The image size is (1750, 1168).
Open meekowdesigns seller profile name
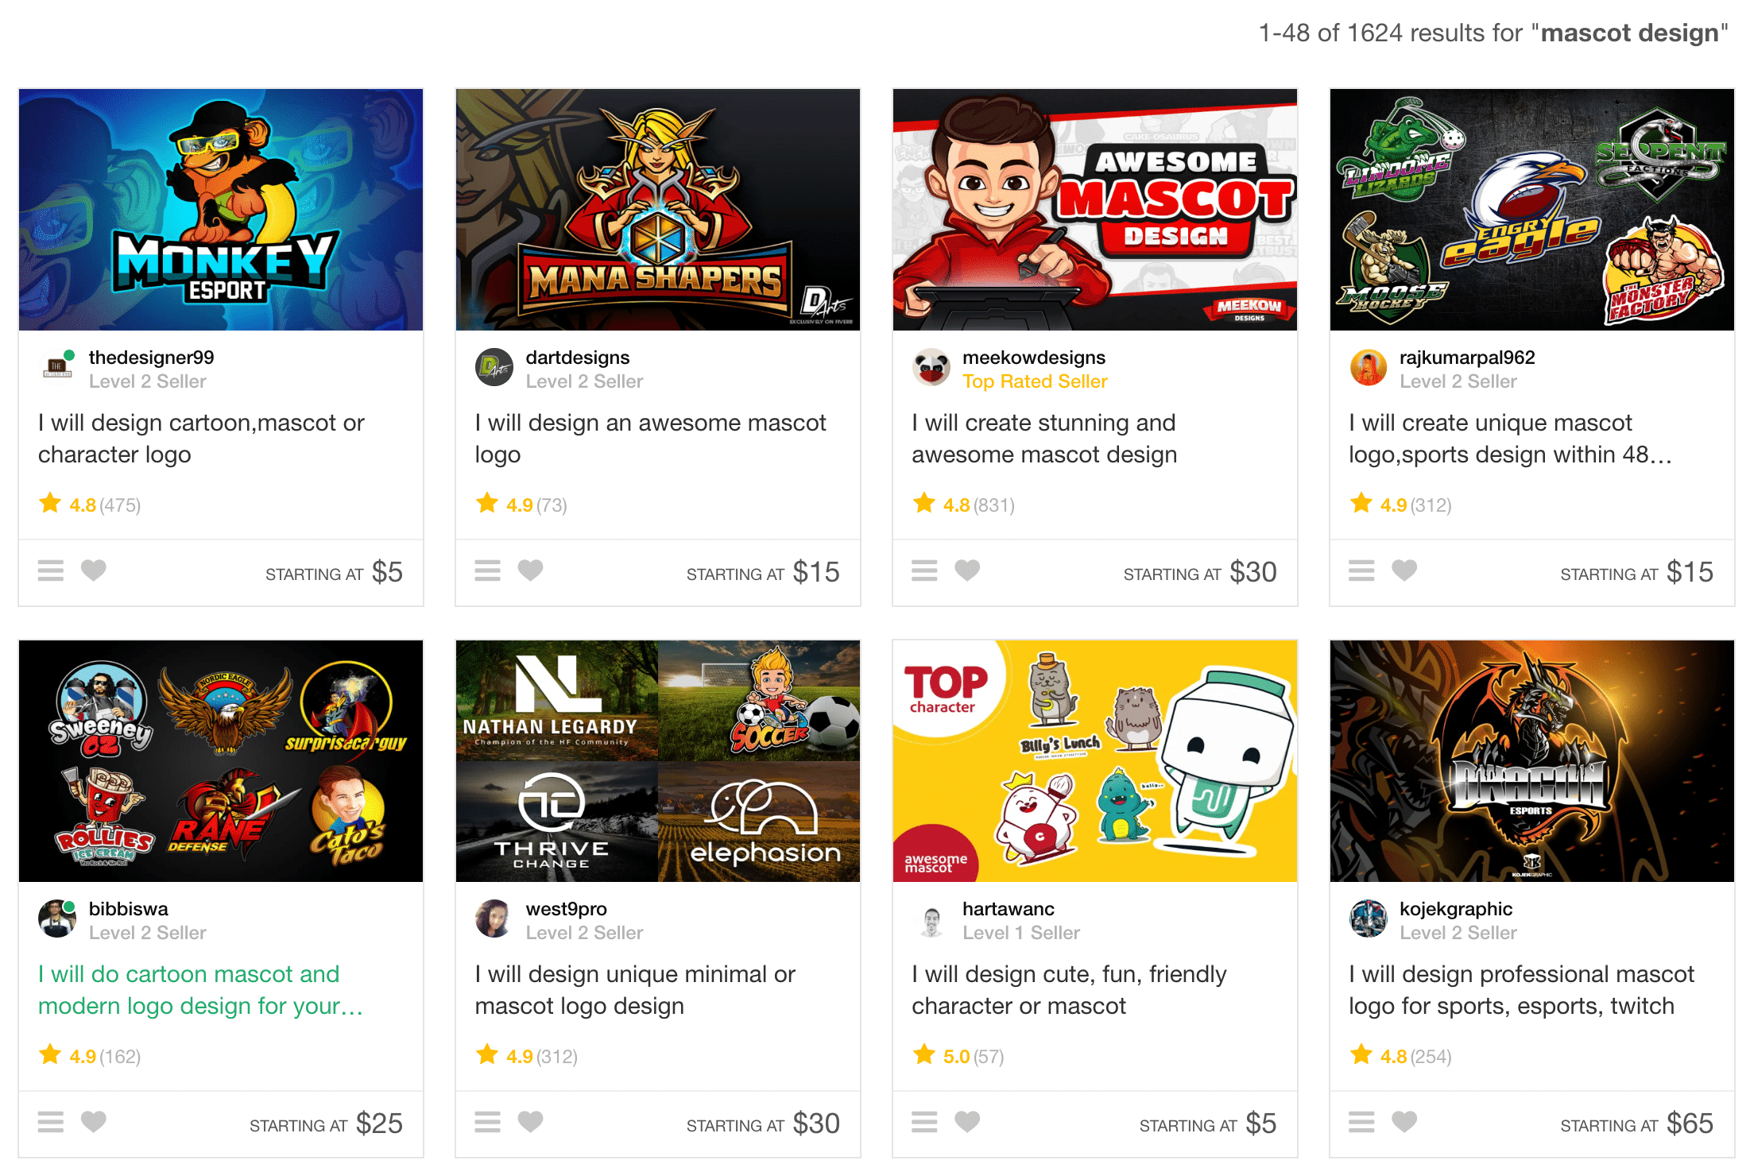[x=1034, y=358]
